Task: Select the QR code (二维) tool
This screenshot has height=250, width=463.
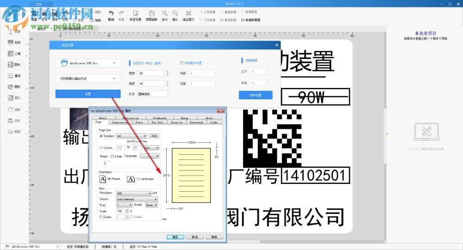Action: [x=14, y=54]
